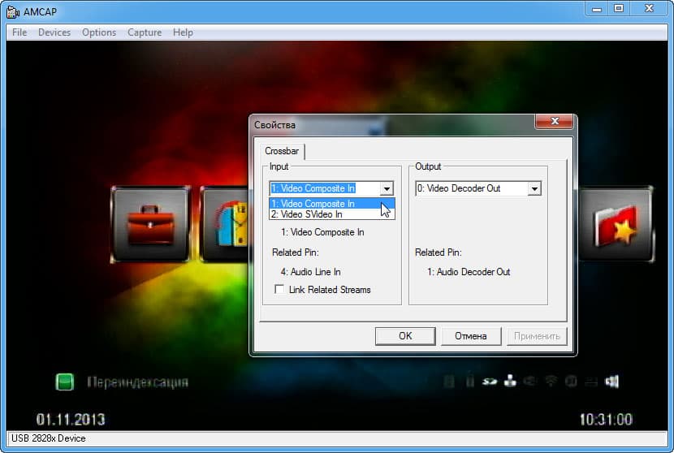Click the date 01.11.2013
The width and height of the screenshot is (674, 453).
coord(71,420)
